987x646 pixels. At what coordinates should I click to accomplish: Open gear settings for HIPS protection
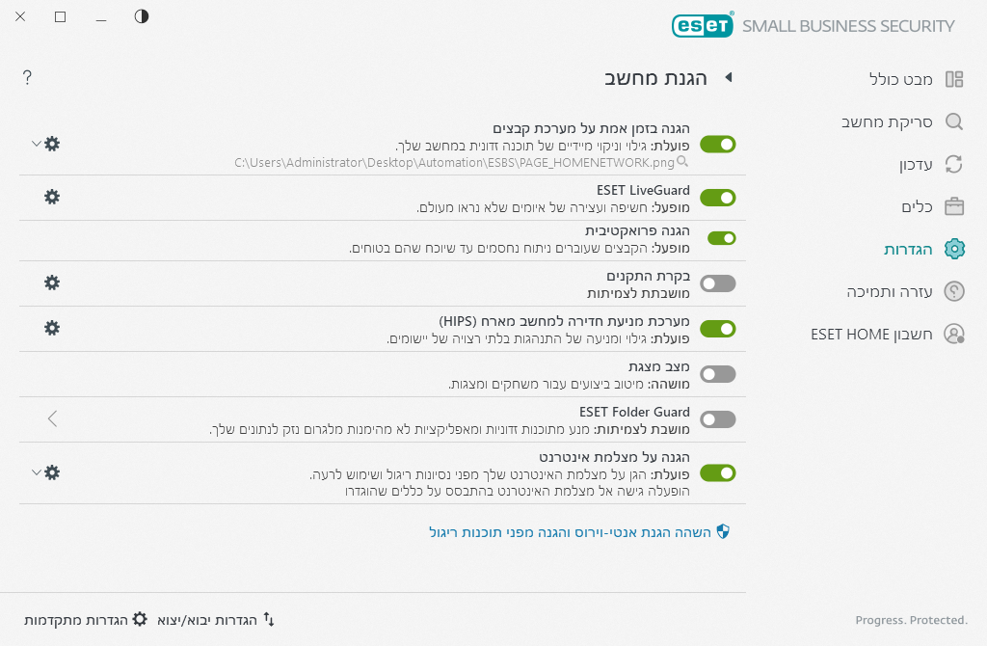click(52, 328)
